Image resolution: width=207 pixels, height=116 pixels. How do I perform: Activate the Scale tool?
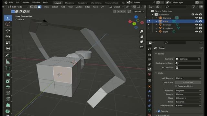(x=8, y=43)
